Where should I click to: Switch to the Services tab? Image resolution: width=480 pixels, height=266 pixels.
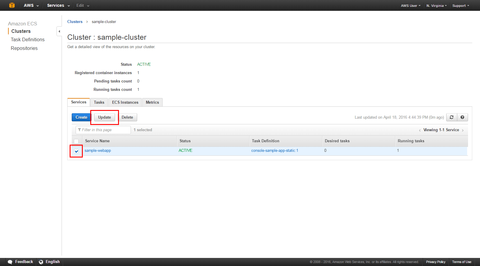(x=79, y=102)
